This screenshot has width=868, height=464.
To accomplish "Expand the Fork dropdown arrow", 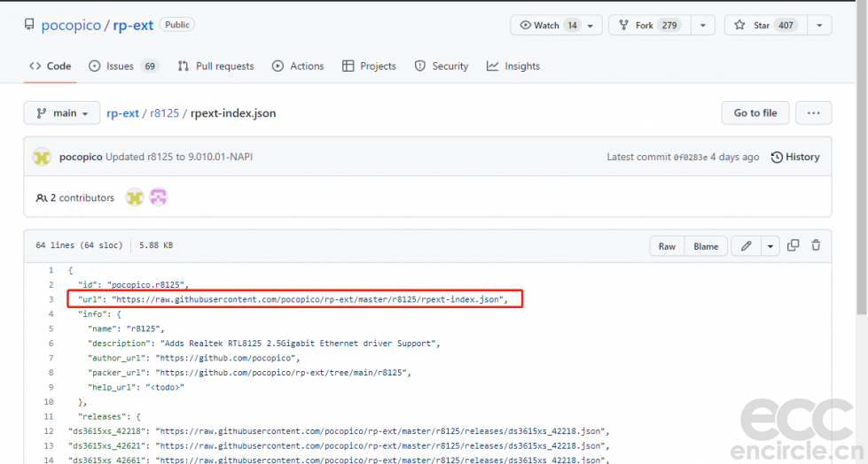I will tap(703, 26).
